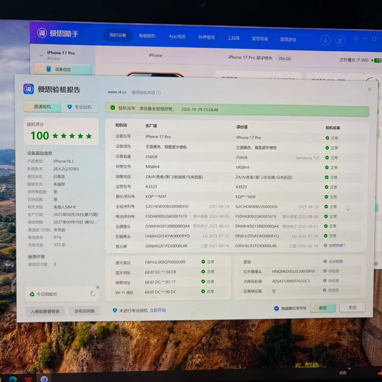
Task: Open the 如何判断? link in 显示屏 row
Action: (x=337, y=245)
